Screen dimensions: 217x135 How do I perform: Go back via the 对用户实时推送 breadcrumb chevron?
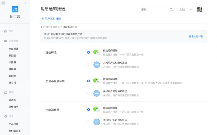41,27
